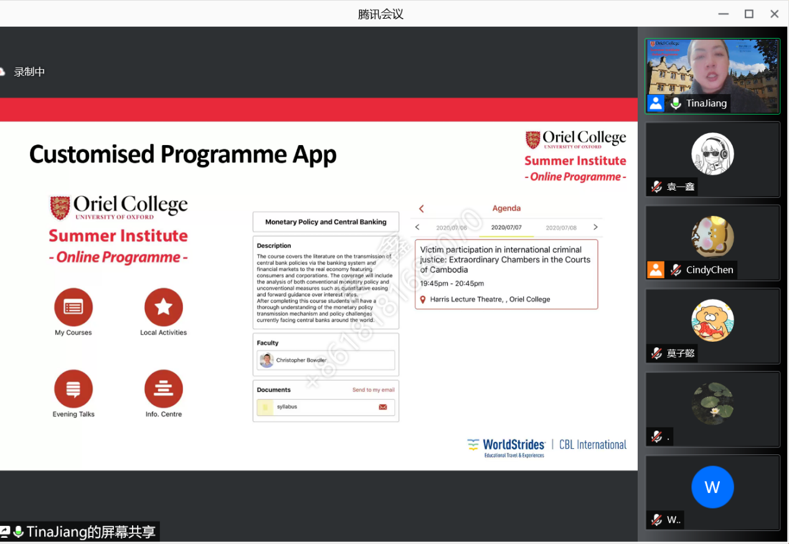
Task: Open the Evening Talks icon
Action: coord(73,388)
